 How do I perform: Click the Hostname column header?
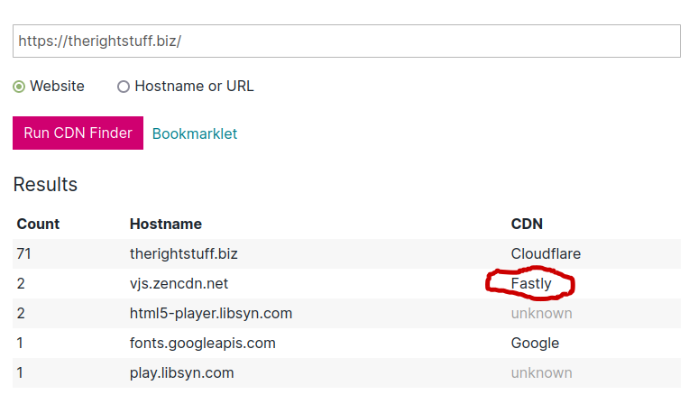click(166, 224)
